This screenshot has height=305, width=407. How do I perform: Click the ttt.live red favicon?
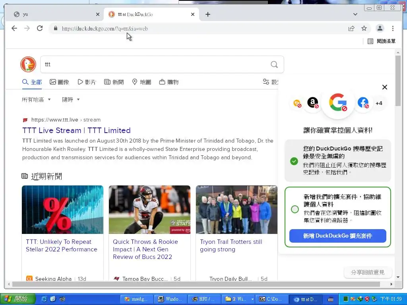coord(25,120)
